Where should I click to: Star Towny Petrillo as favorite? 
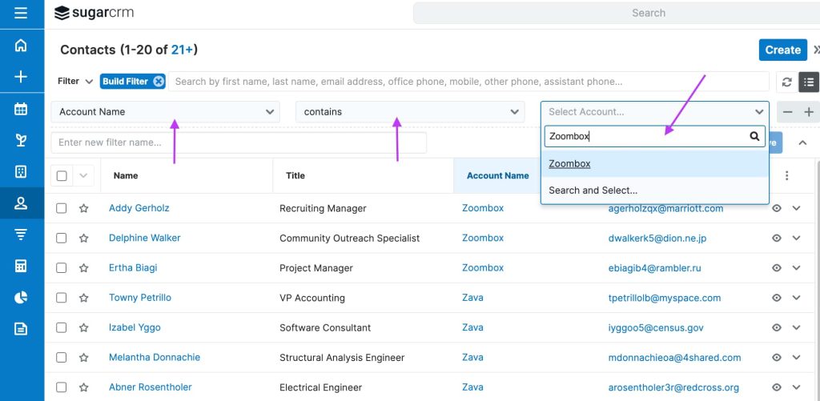coord(83,298)
